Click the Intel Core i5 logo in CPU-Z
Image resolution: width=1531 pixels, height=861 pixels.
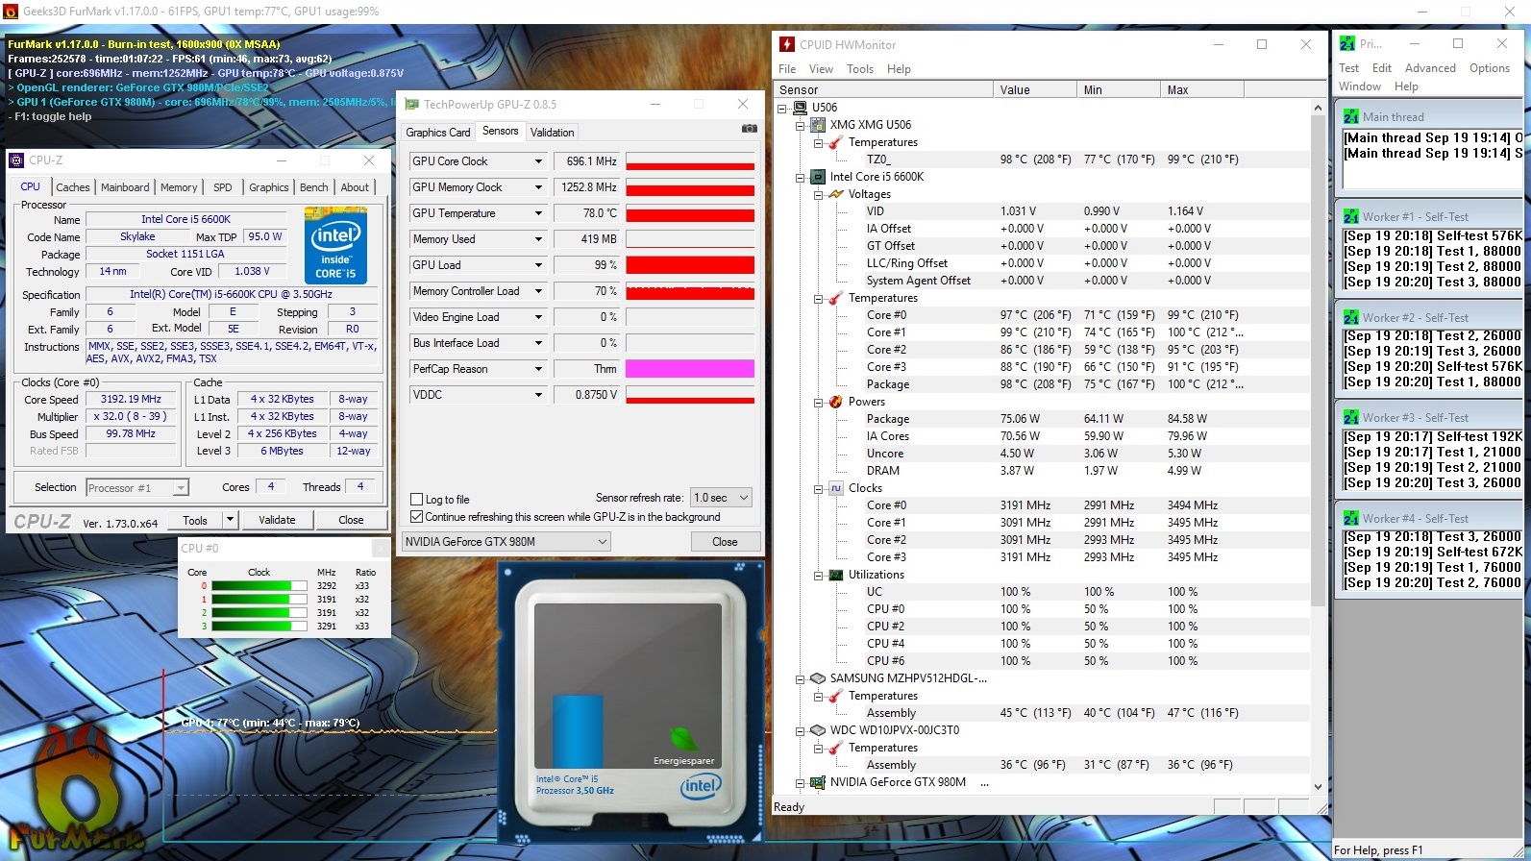coord(335,246)
